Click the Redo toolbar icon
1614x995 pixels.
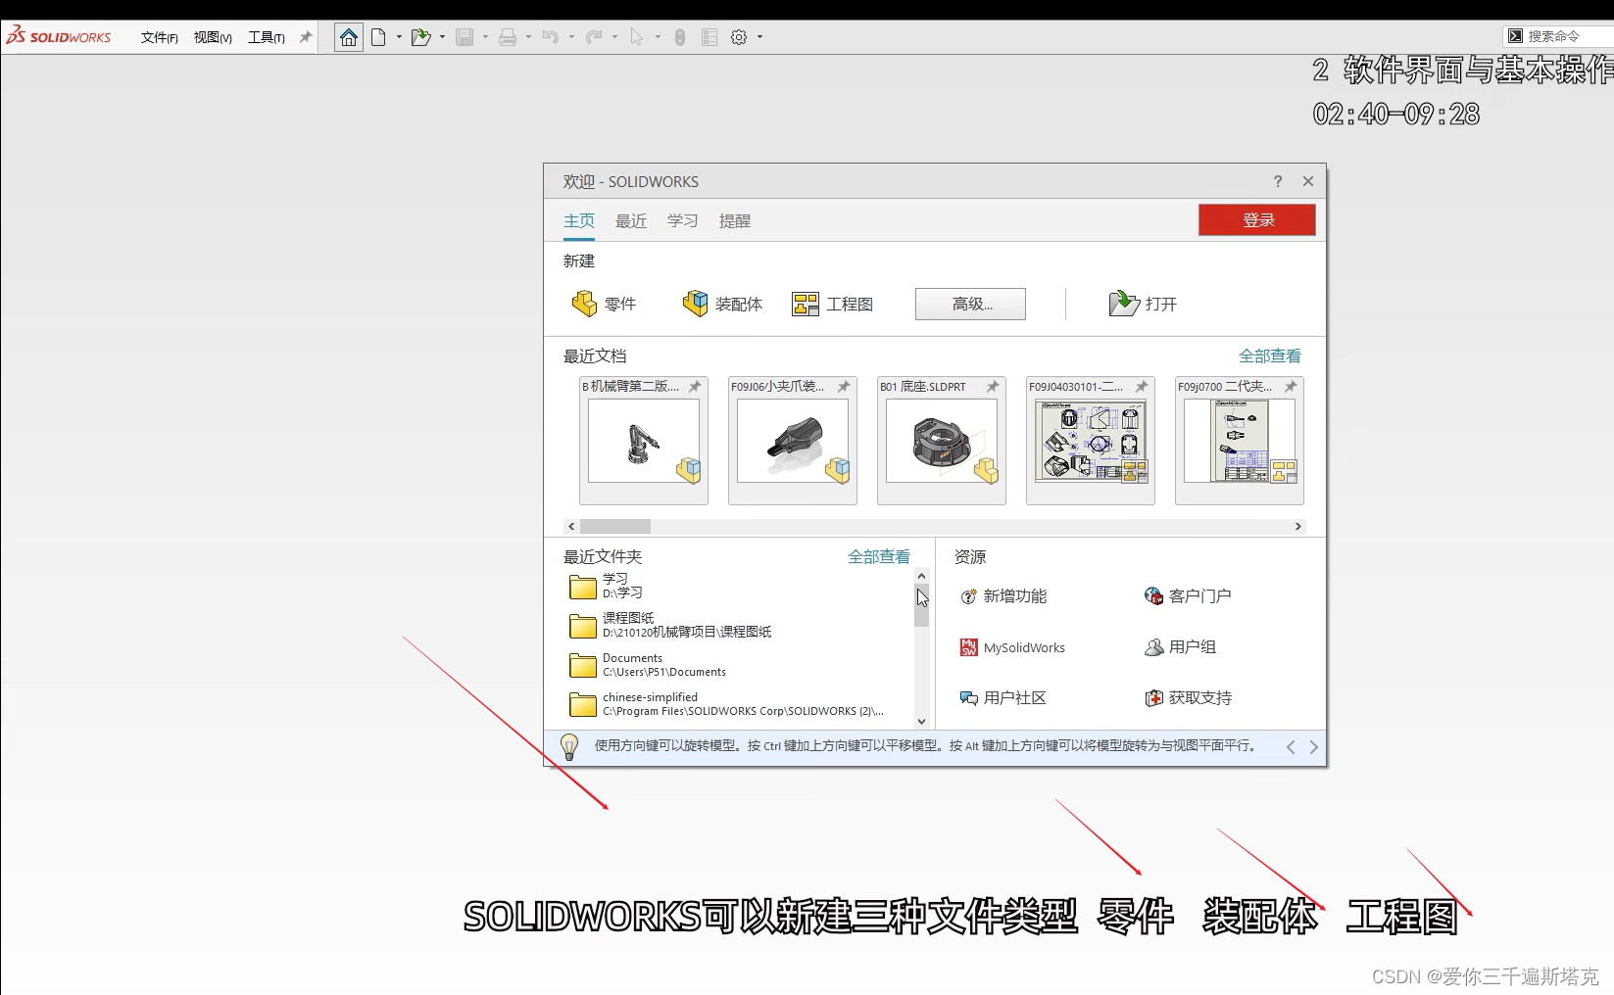tap(594, 37)
